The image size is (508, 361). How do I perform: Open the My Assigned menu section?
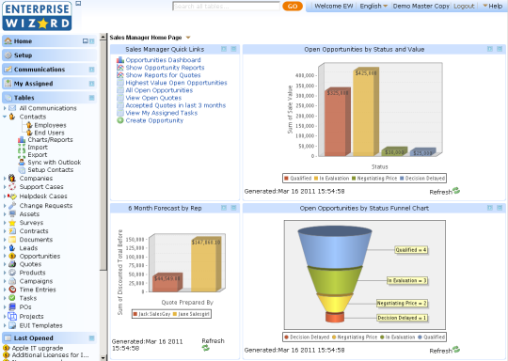coord(49,84)
